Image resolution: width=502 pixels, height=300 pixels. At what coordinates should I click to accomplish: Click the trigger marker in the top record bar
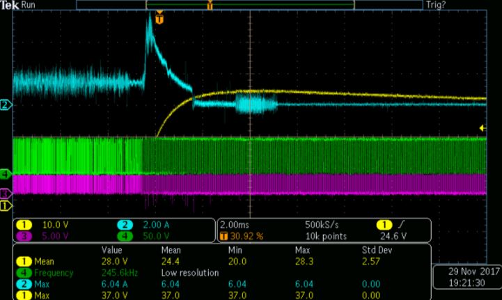point(210,5)
